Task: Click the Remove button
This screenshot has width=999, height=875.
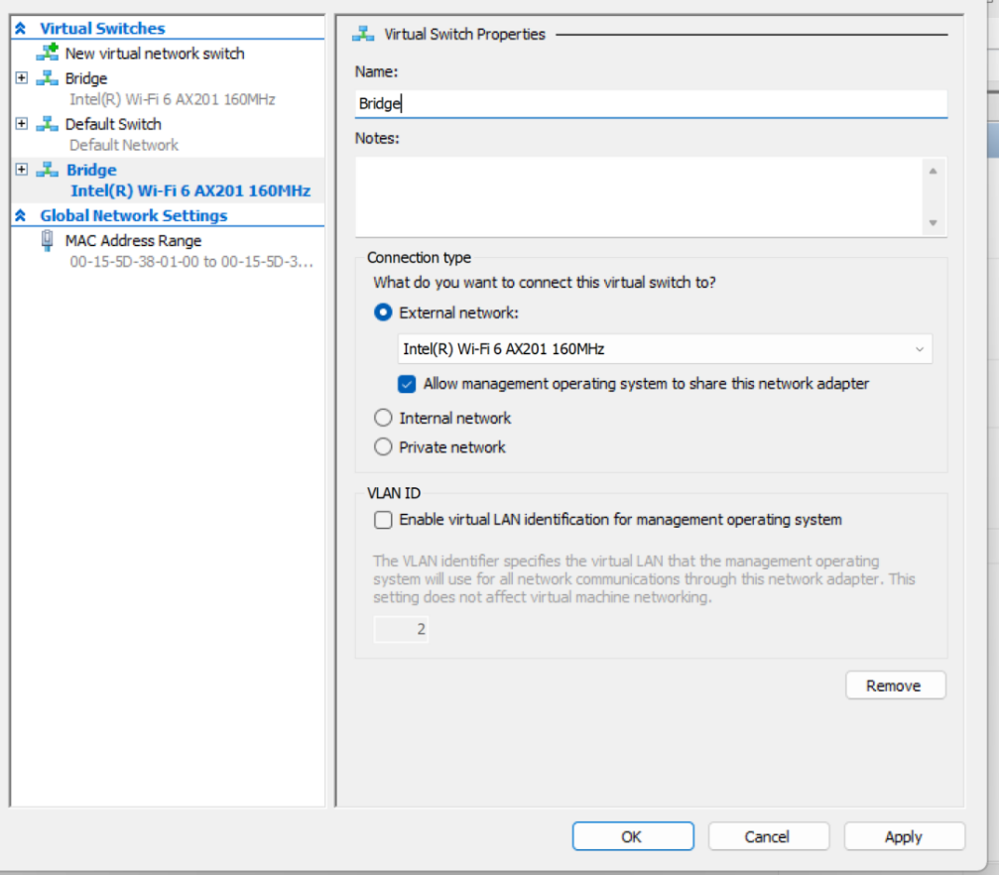Action: 895,685
